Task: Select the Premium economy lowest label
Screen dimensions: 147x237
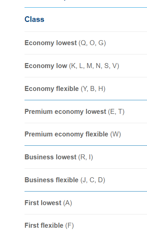Action: point(65,112)
